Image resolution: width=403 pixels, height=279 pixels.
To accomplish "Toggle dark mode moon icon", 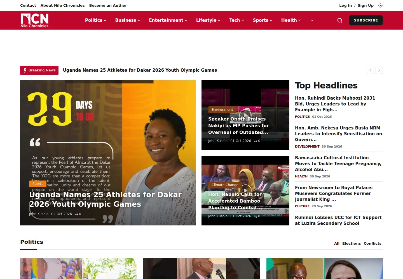I will 380,5.
